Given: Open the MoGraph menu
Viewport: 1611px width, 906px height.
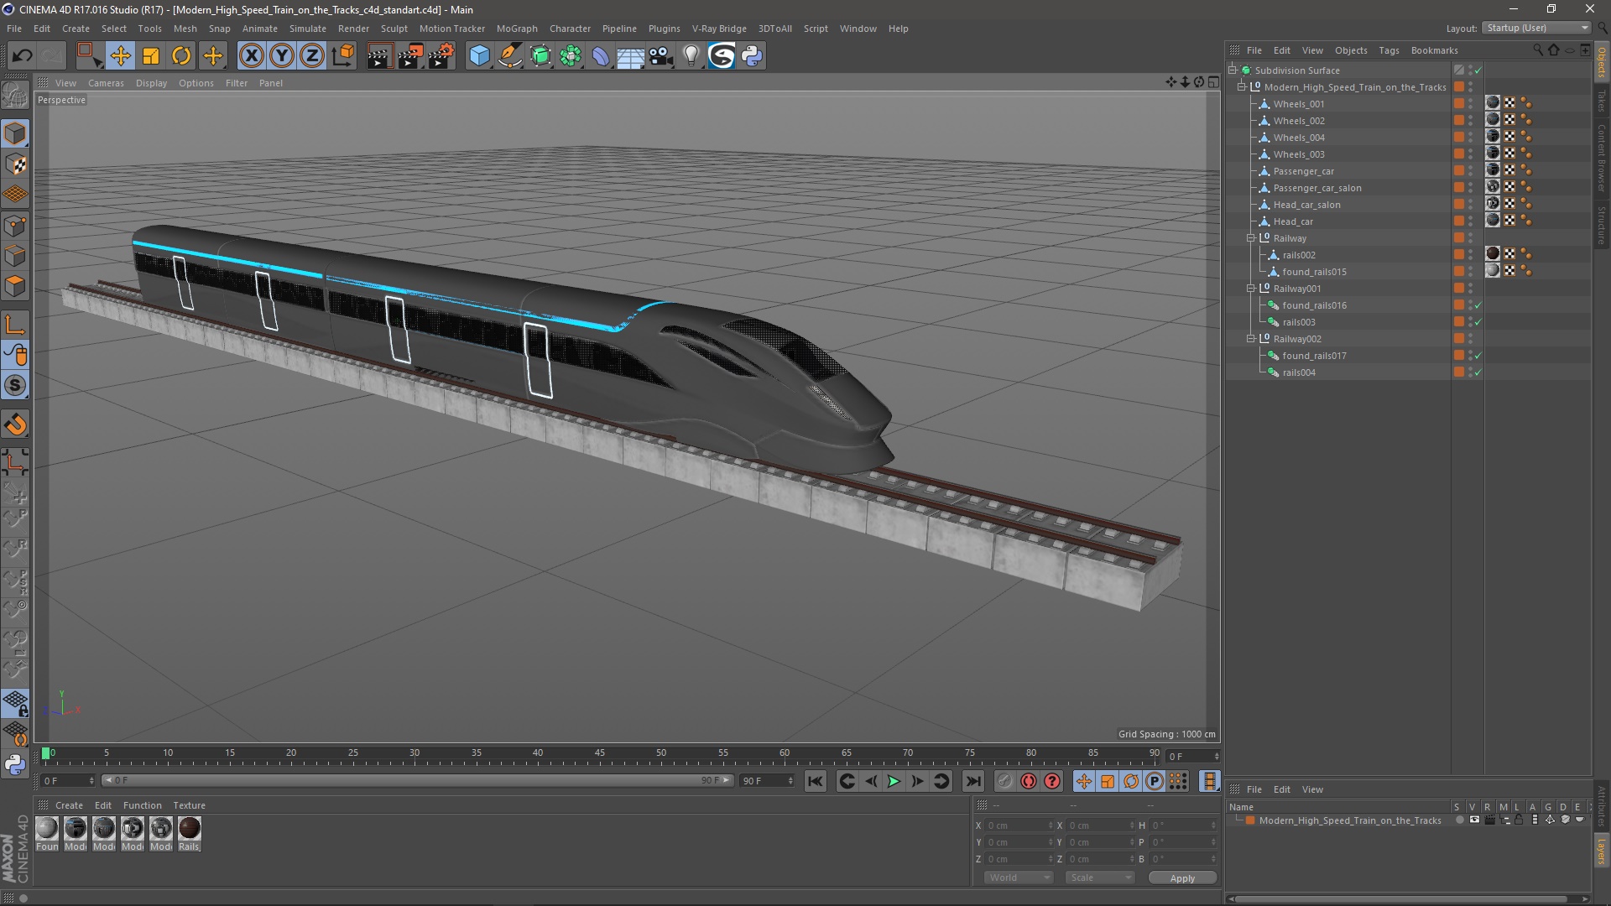Looking at the screenshot, I should tap(516, 29).
